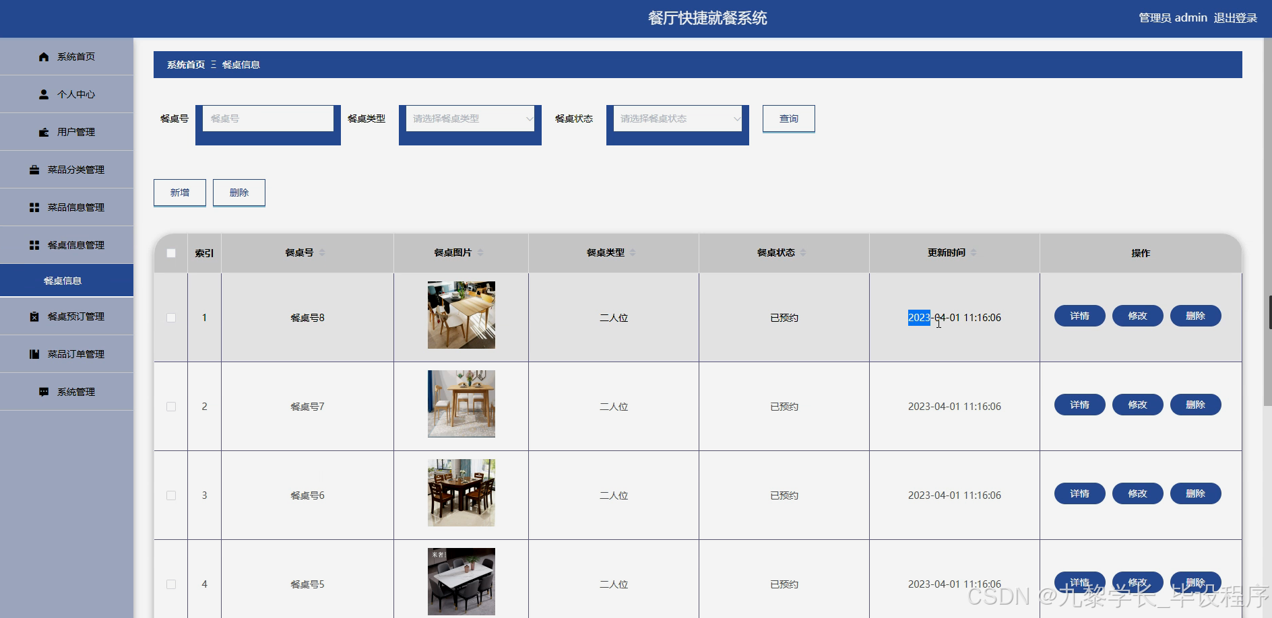Open the table image thumbnail for 餐桌号7
This screenshot has height=618, width=1272.
point(462,404)
